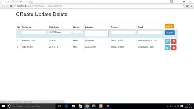Click the 'Contact' column header
The image size is (194, 109).
coord(114,27)
